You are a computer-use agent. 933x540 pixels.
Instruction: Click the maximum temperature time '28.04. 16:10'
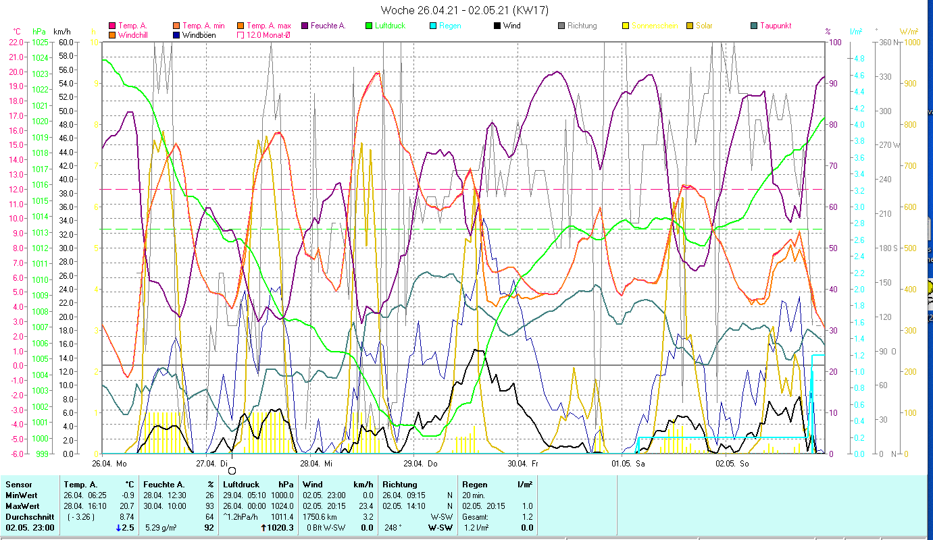pos(84,506)
